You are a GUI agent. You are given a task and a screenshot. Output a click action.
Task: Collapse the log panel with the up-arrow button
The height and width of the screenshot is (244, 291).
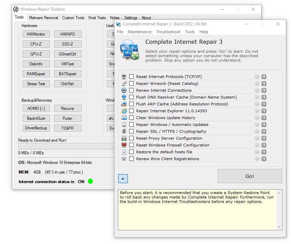pyautogui.click(x=123, y=179)
